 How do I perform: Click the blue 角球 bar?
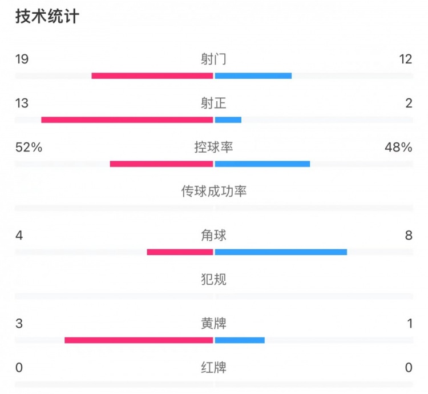(x=281, y=252)
